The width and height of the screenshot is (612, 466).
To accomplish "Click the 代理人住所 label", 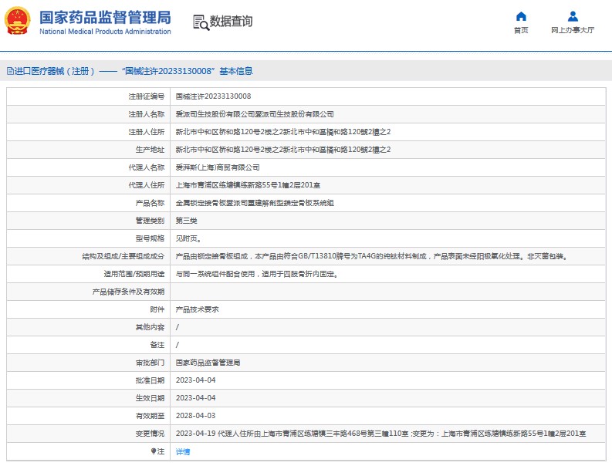I will 147,185.
